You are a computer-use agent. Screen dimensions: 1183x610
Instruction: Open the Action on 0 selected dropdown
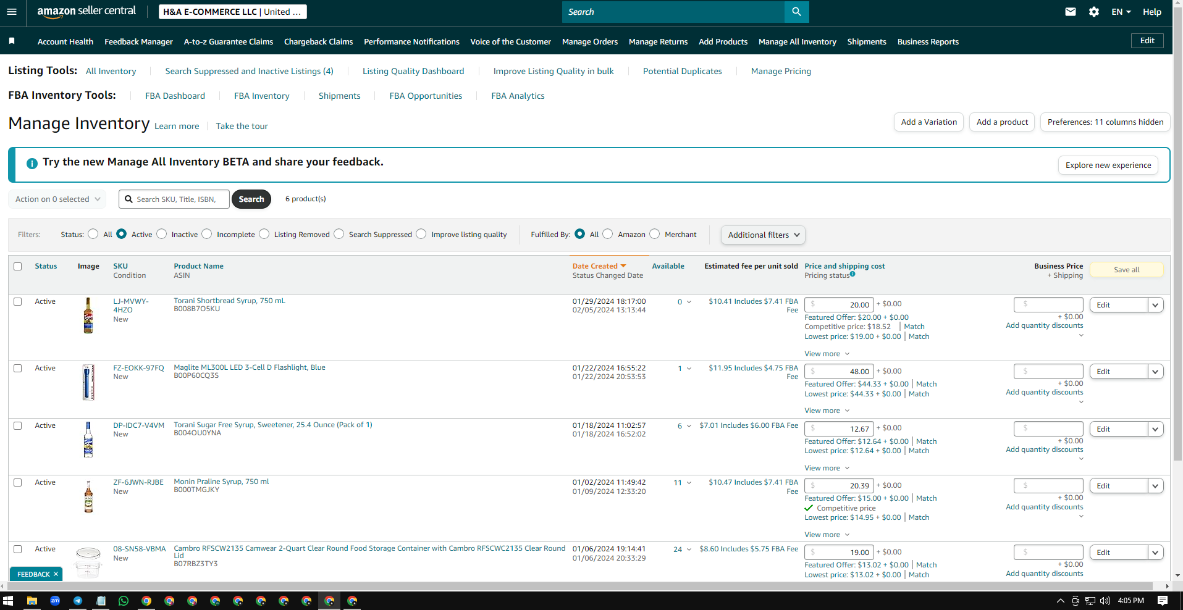point(57,199)
